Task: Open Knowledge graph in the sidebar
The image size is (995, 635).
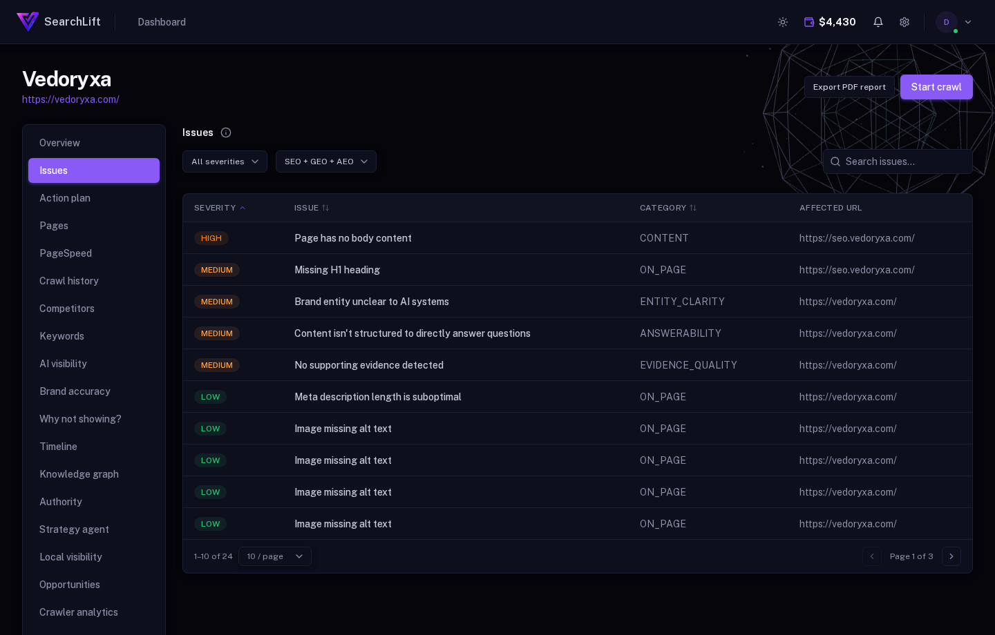Action: pyautogui.click(x=94, y=474)
